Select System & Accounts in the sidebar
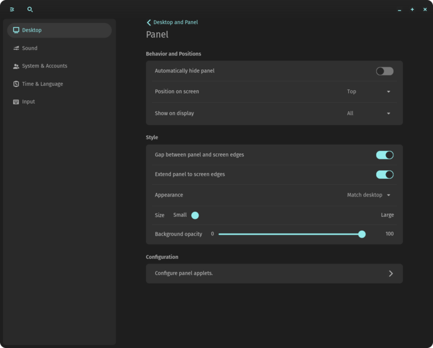The height and width of the screenshot is (348, 433). 45,66
